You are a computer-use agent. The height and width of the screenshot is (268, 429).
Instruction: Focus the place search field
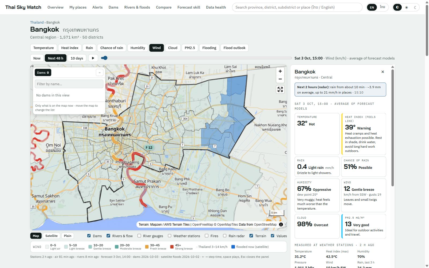pos(297,7)
